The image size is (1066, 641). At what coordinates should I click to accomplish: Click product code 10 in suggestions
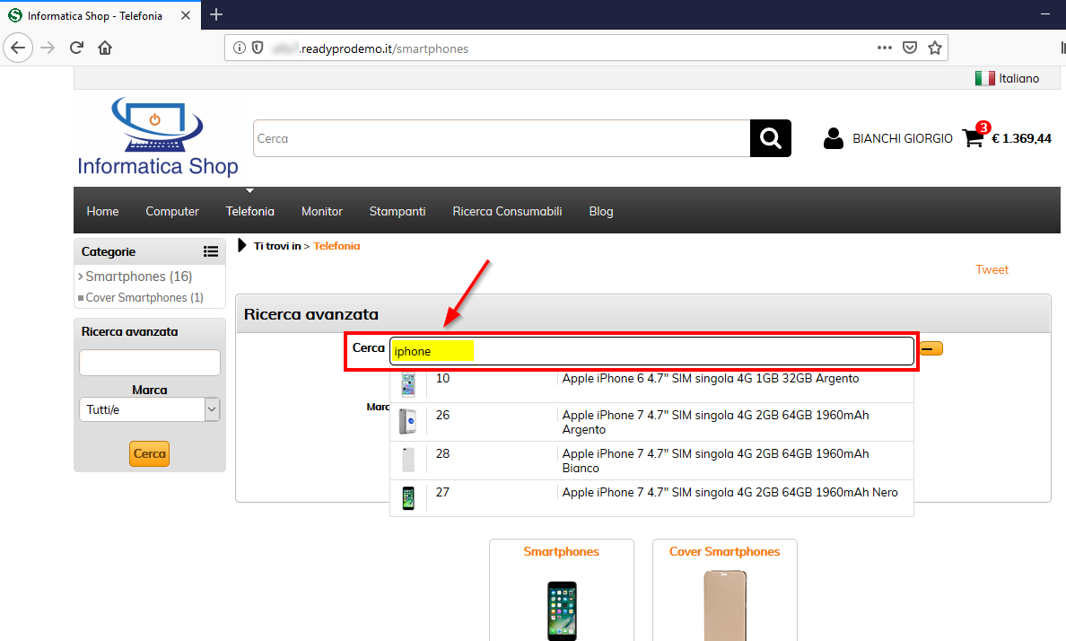click(442, 378)
